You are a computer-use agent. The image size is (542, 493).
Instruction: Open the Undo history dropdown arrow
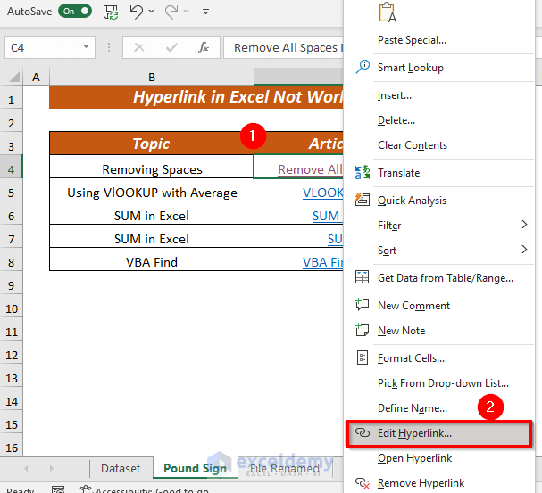coord(153,12)
